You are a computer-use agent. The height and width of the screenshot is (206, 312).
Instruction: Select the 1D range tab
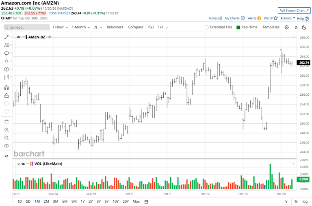[x=19, y=202]
